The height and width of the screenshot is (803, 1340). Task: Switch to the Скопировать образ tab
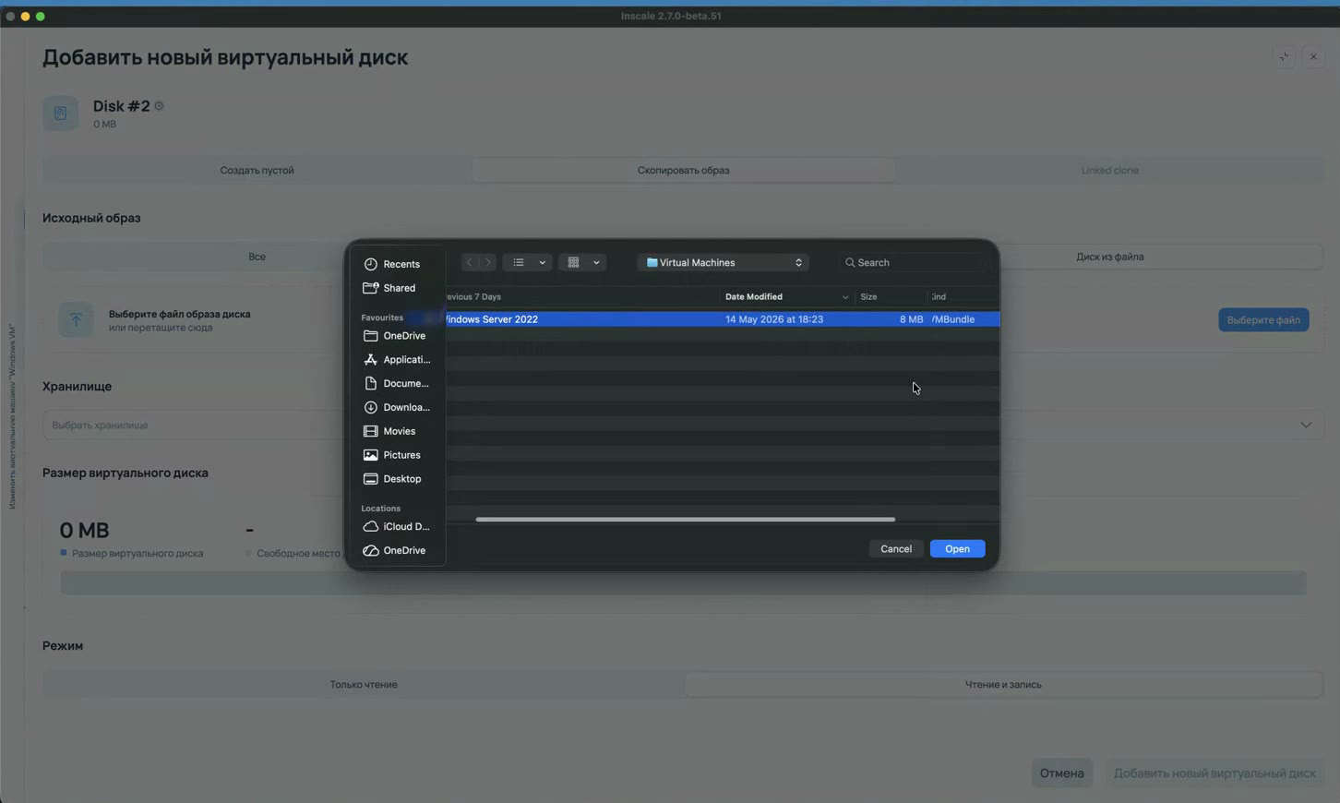(x=683, y=171)
